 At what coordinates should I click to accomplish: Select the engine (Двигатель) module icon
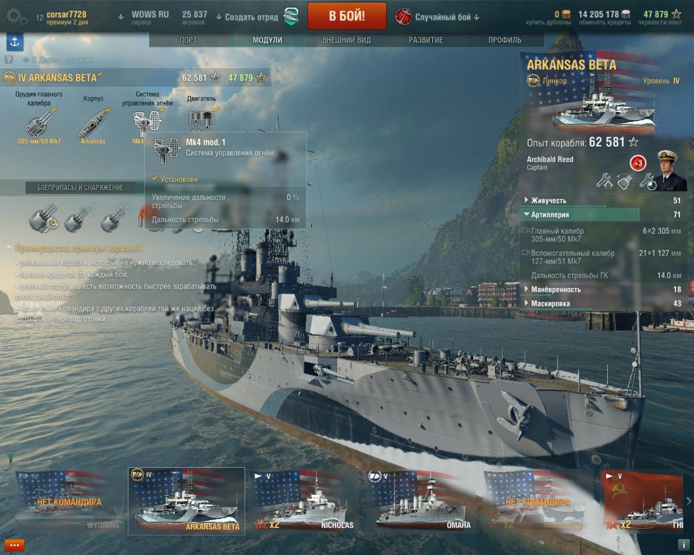click(x=201, y=119)
